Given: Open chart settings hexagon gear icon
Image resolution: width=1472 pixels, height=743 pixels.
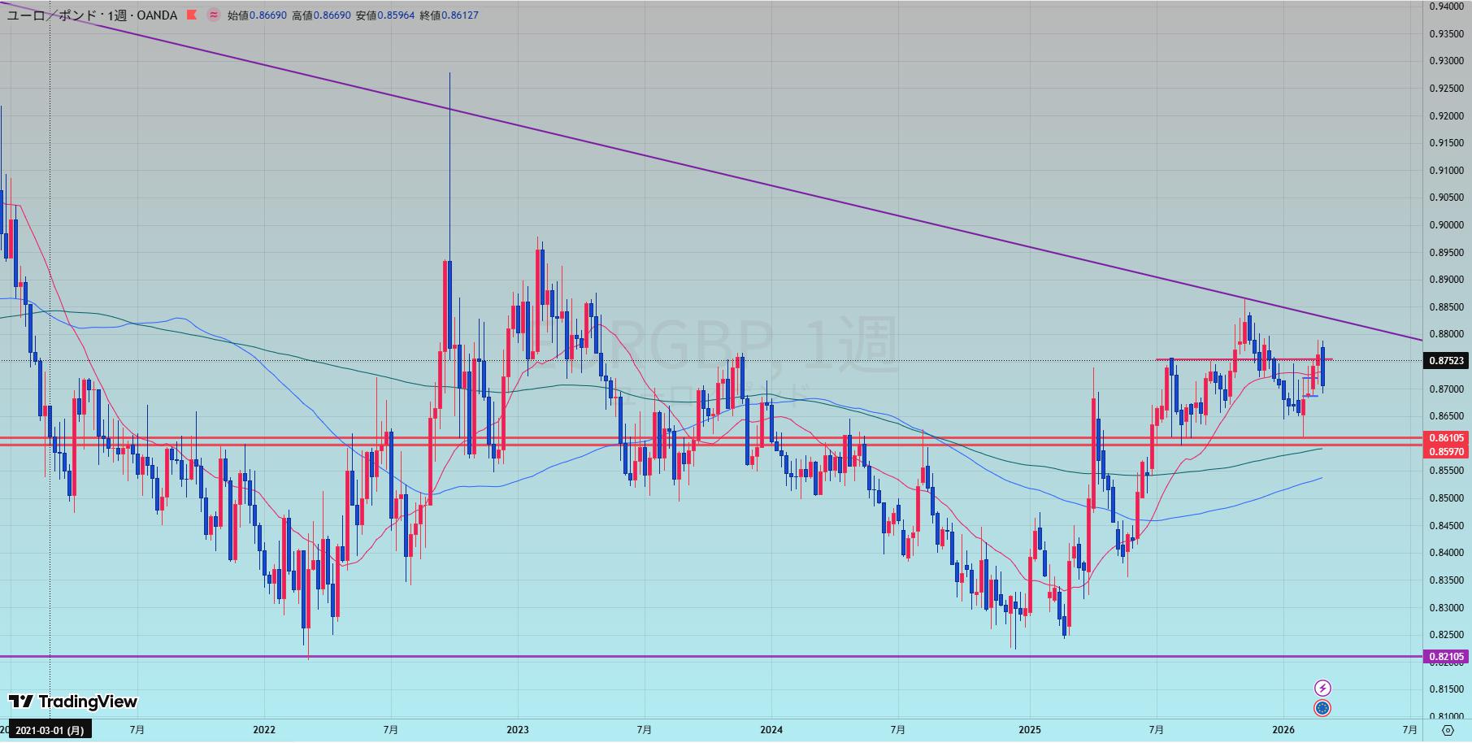Looking at the screenshot, I should pos(1448,730).
